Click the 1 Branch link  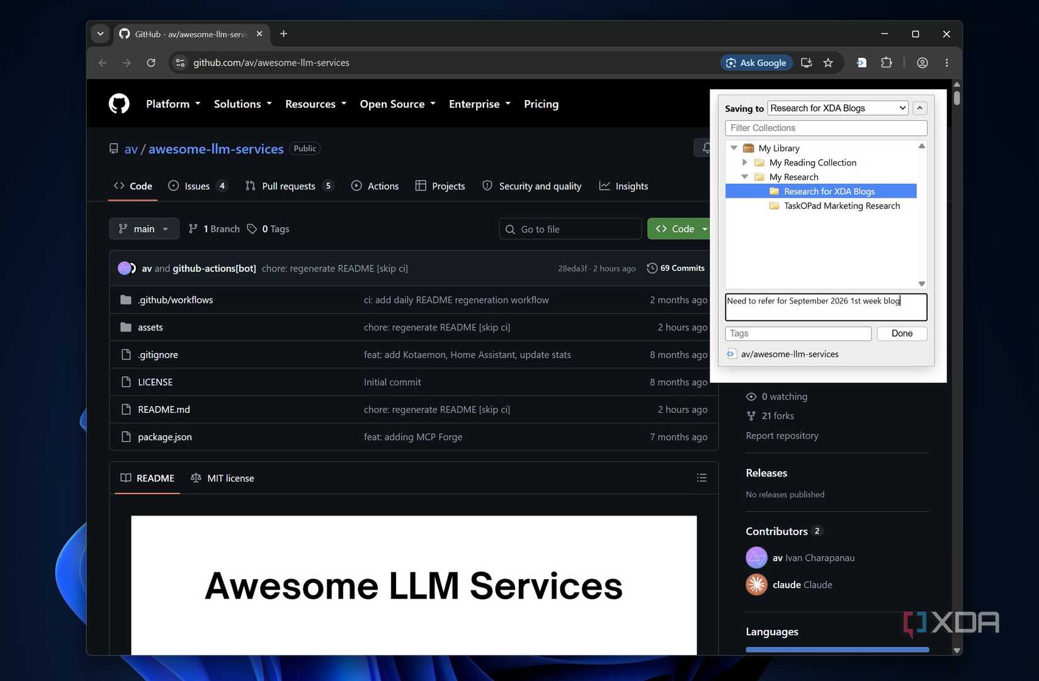click(214, 229)
